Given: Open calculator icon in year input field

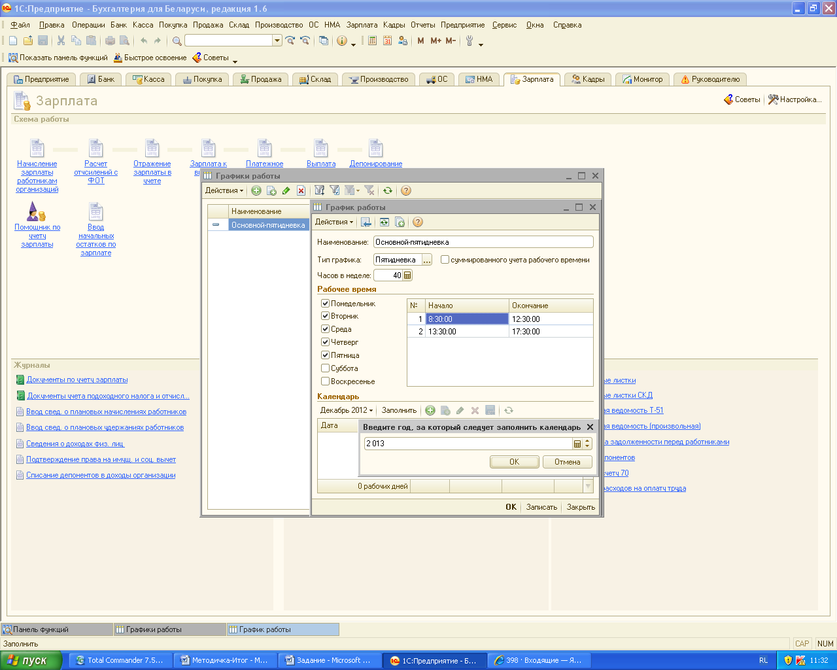Looking at the screenshot, I should [577, 444].
